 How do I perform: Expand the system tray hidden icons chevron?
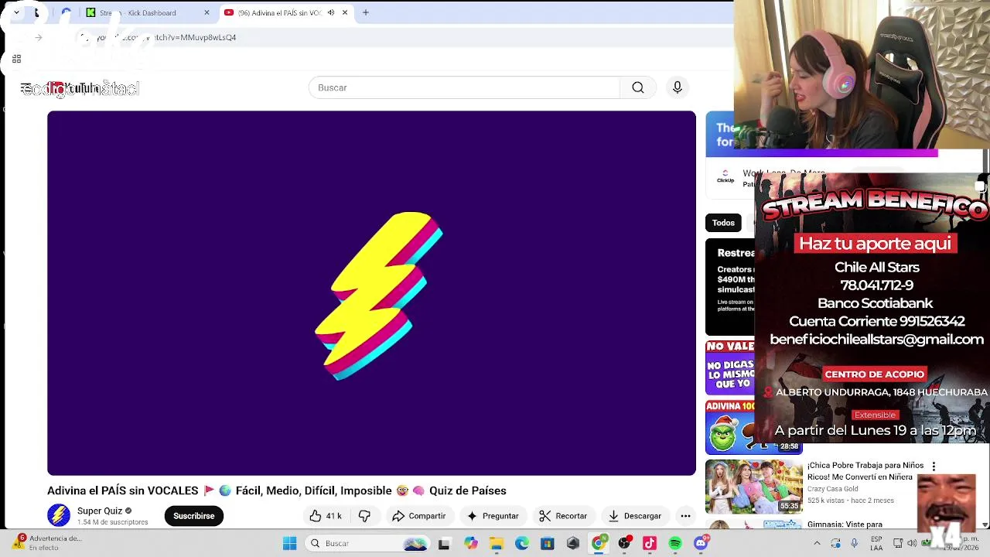coord(818,544)
